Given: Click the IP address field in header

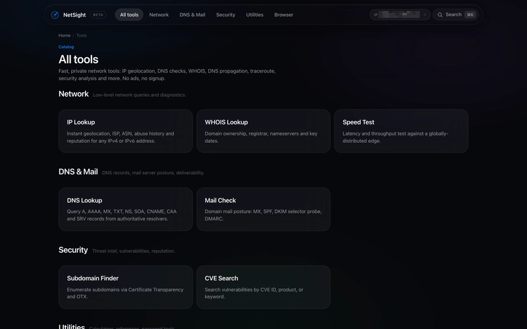Looking at the screenshot, I should click(400, 14).
